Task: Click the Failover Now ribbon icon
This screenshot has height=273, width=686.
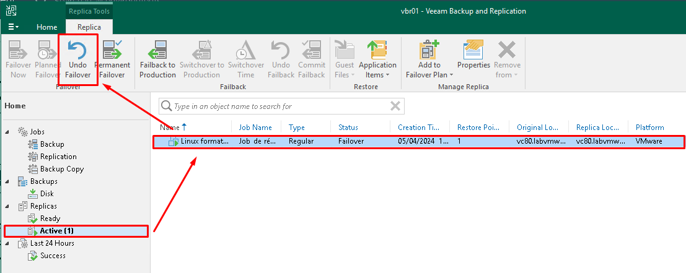Action: point(18,50)
